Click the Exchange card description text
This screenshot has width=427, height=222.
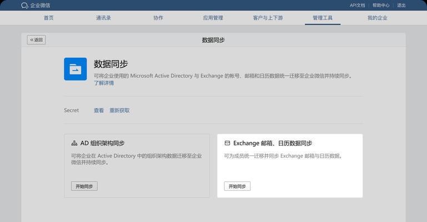(x=283, y=156)
